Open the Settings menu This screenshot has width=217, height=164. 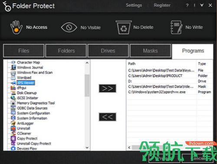click(x=134, y=5)
